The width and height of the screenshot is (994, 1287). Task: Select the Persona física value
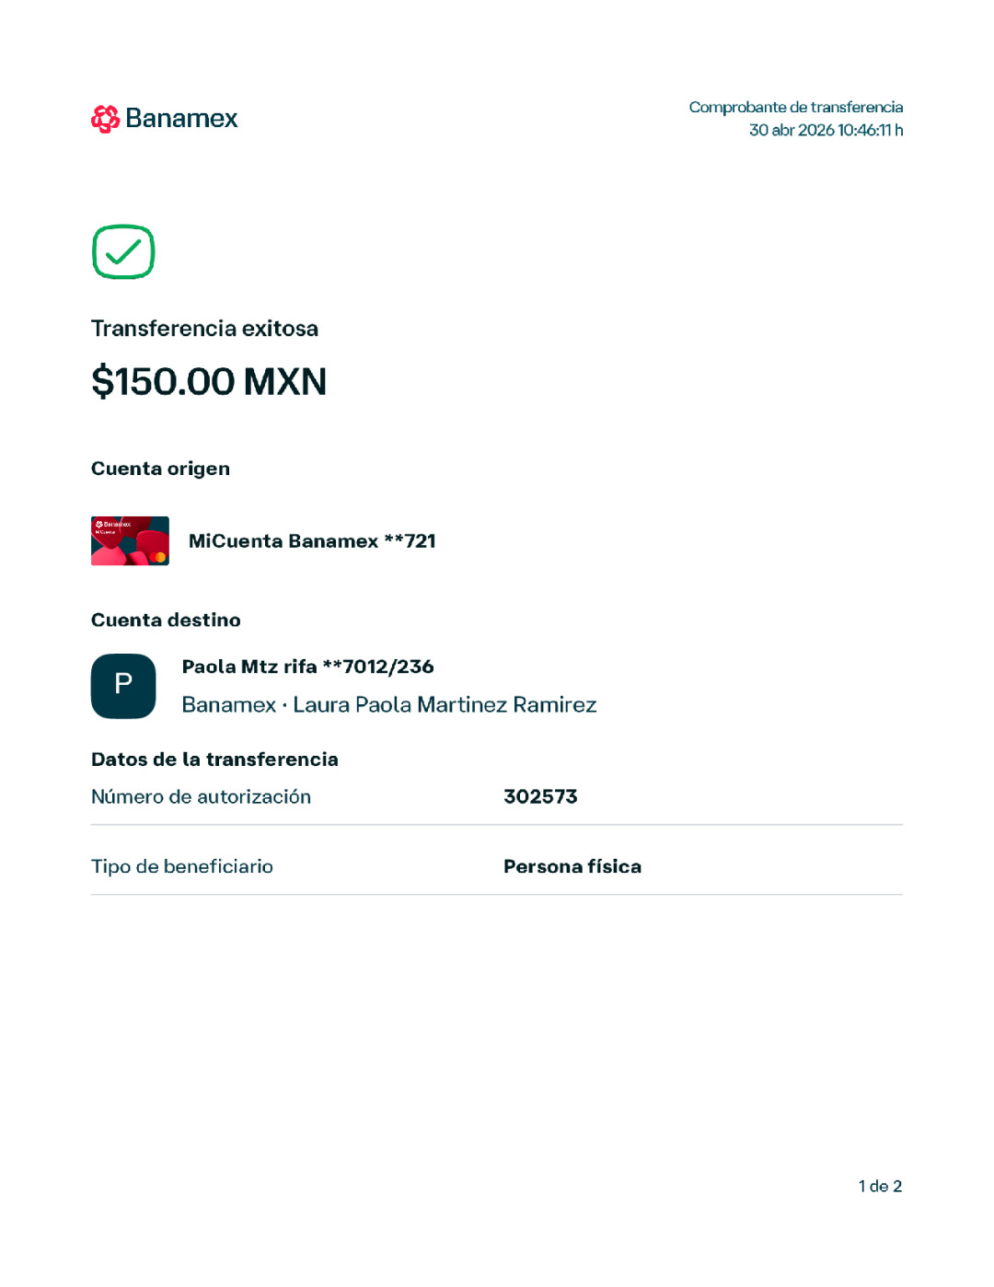pyautogui.click(x=572, y=866)
